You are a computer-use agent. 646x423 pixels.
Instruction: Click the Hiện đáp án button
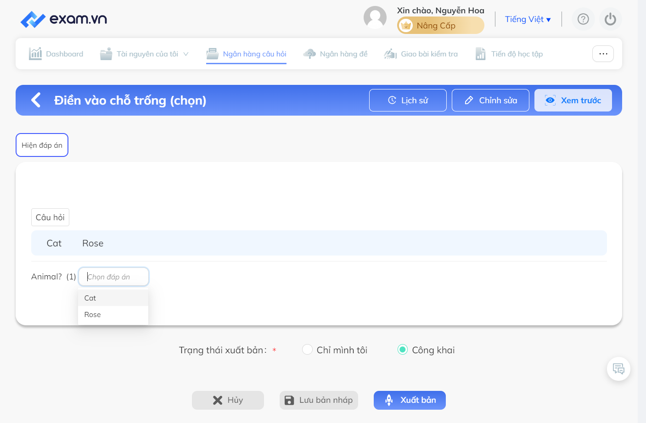[x=42, y=145]
